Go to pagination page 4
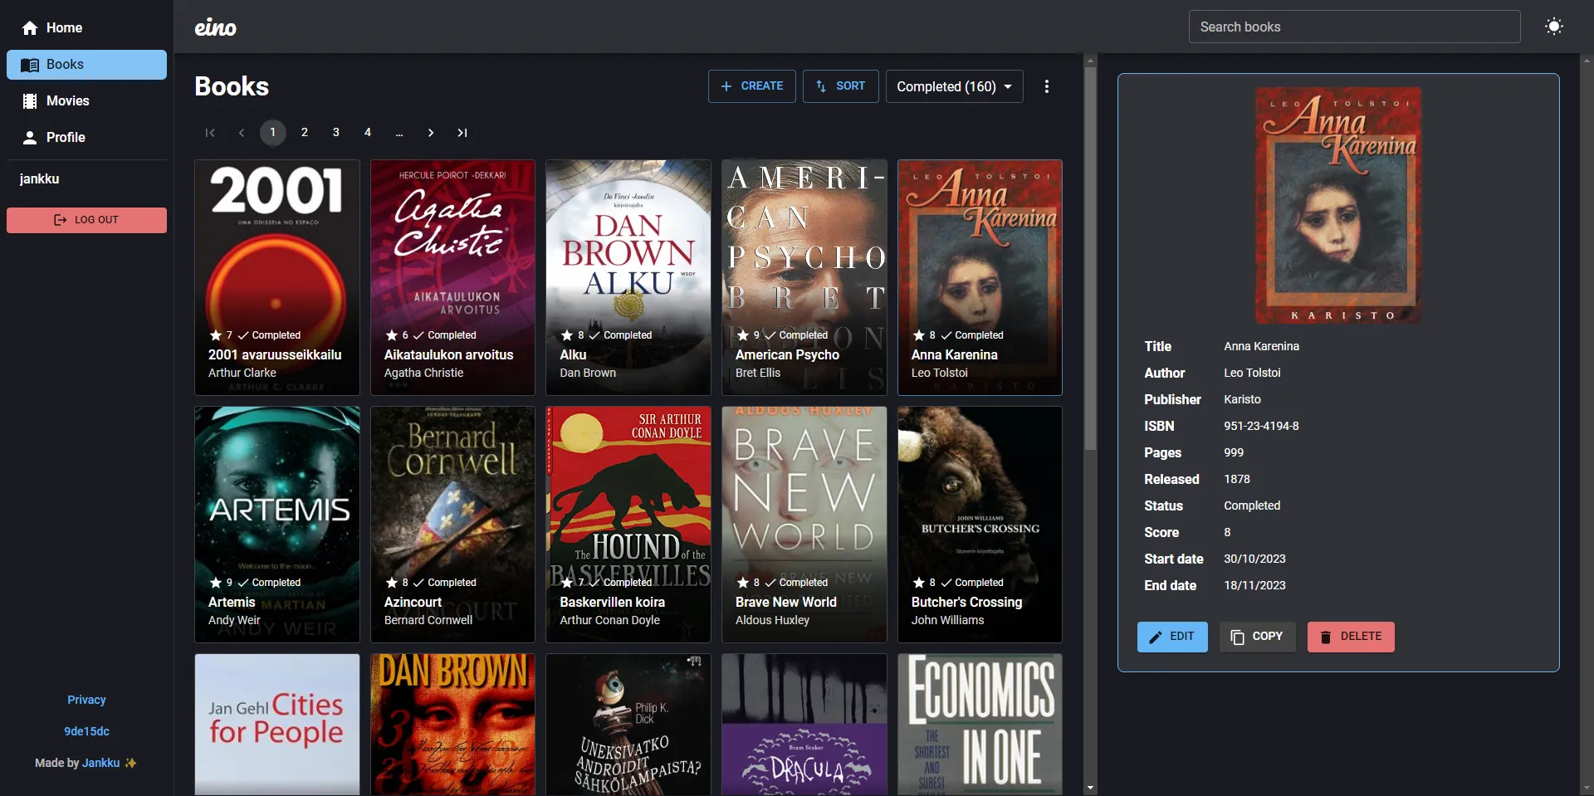 368,133
